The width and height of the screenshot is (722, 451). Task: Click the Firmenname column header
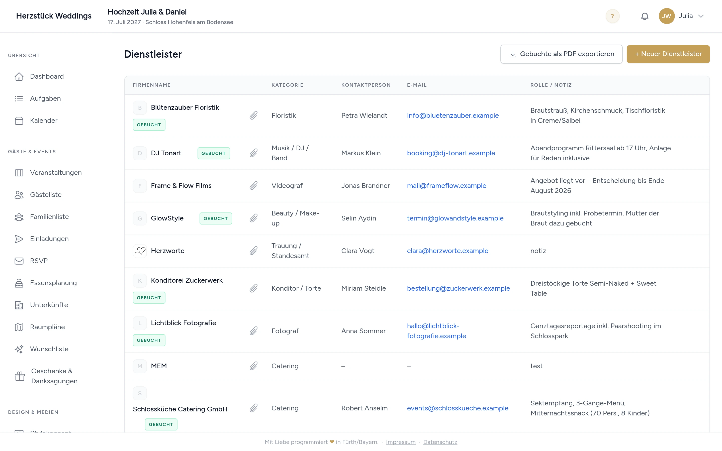(152, 85)
